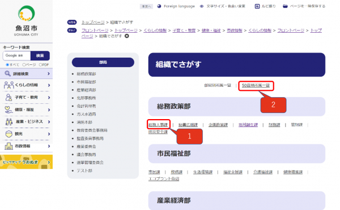The image size is (340, 210).
Task: Select 教育委員会事務局 in 部局 list
Action: click(92, 130)
